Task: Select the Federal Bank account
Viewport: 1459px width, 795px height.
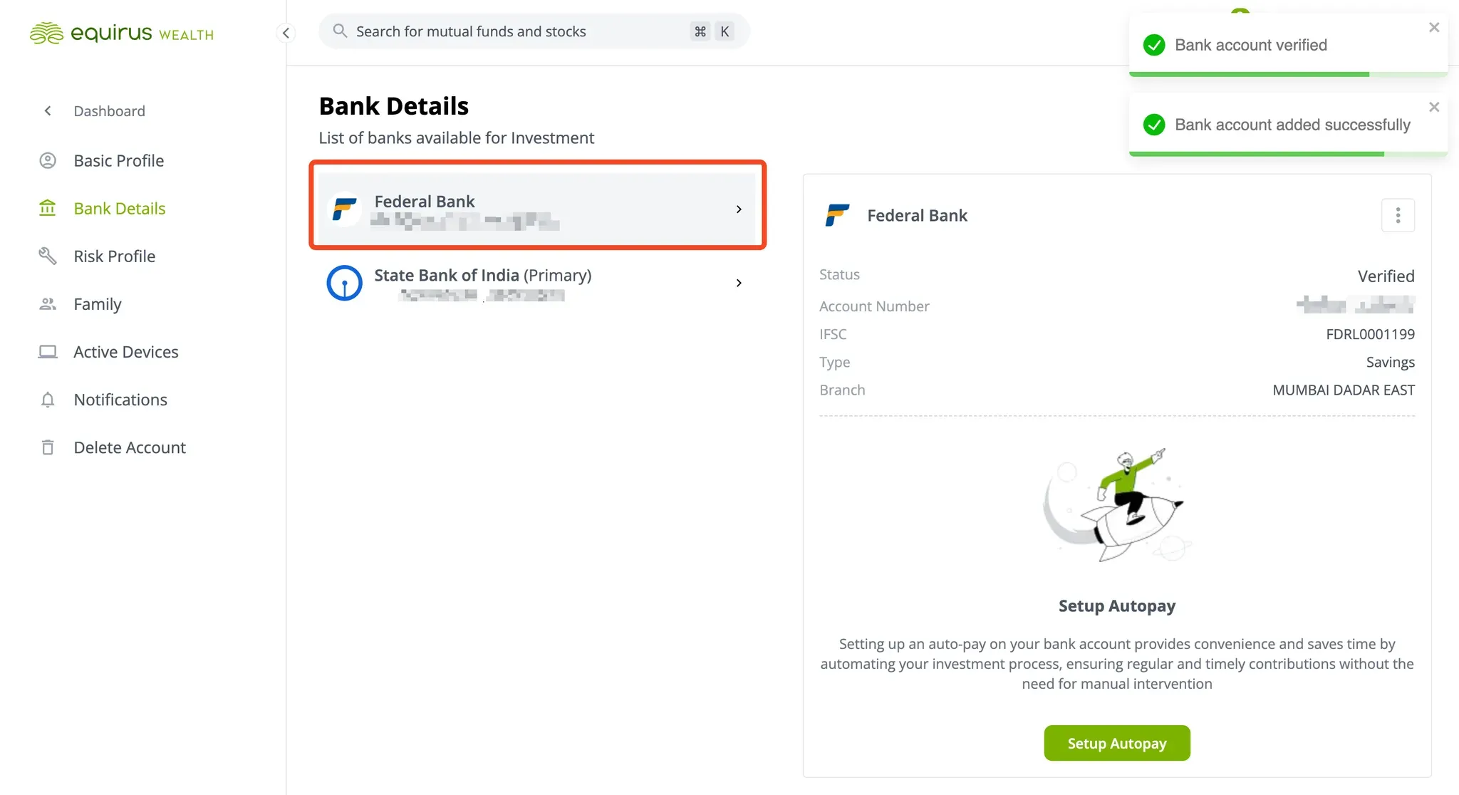Action: [x=536, y=209]
